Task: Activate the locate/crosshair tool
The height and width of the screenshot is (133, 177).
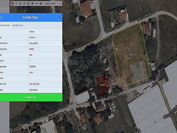Action: tap(24, 4)
